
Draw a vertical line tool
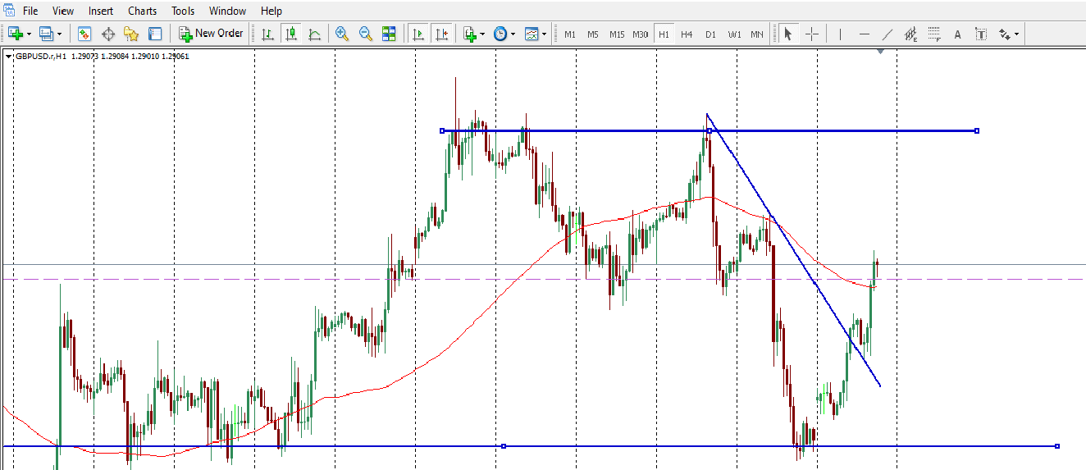839,34
